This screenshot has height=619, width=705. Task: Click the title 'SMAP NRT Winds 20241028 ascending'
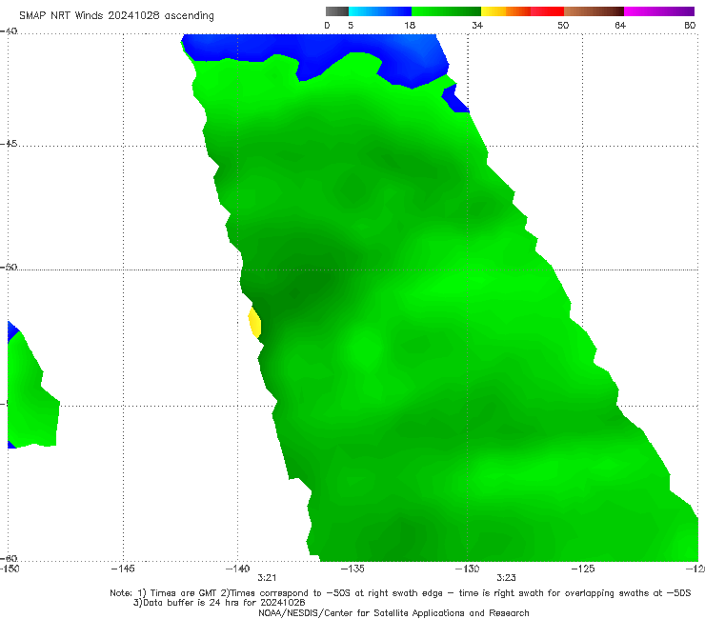point(116,16)
